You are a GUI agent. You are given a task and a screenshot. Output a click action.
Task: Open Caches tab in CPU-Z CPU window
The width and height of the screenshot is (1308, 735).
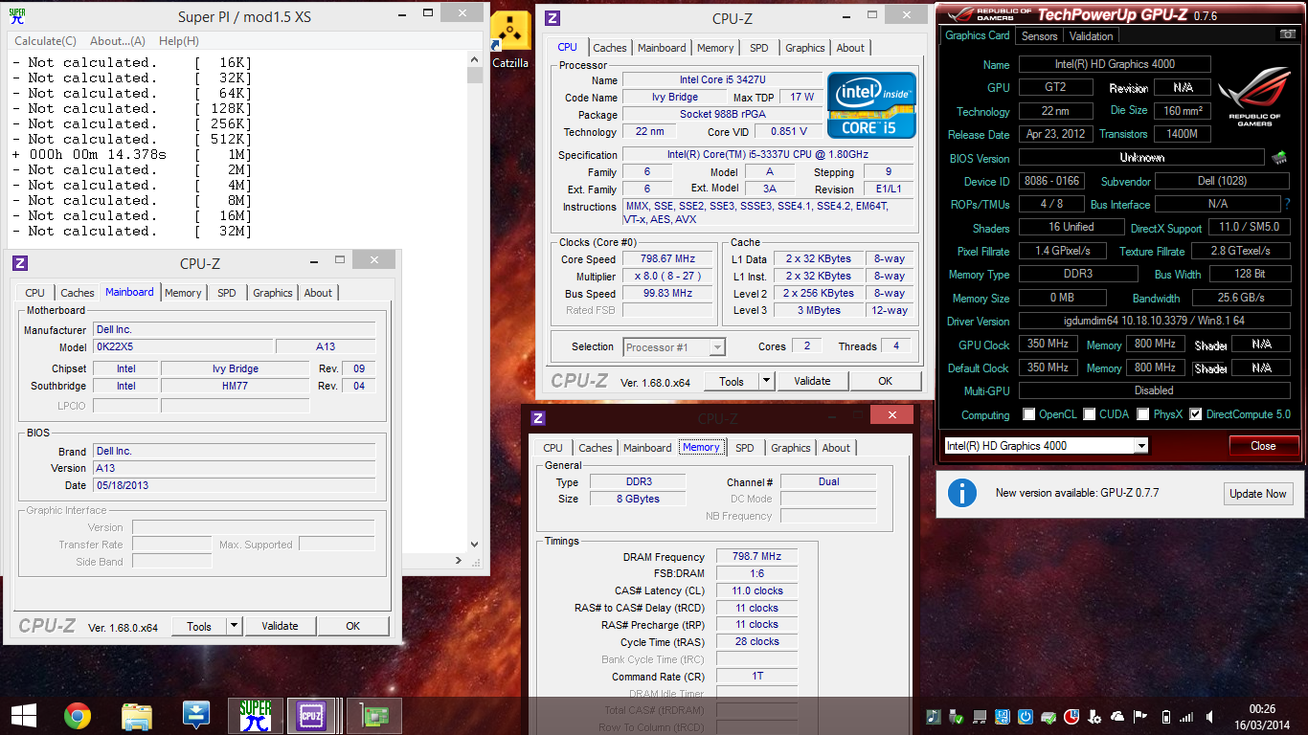pos(609,48)
